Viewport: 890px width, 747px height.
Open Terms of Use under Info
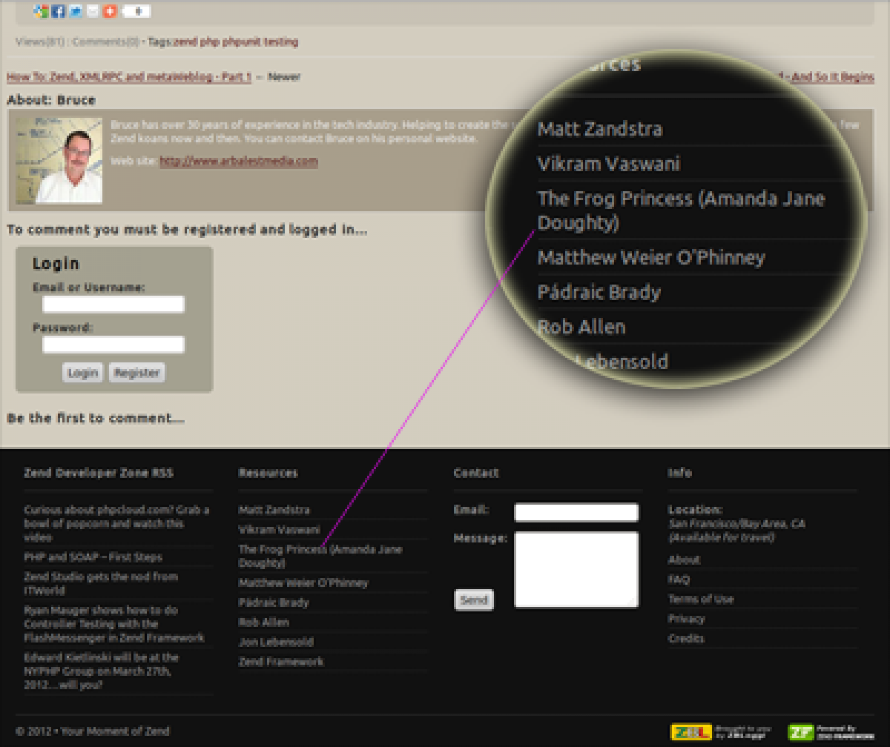pyautogui.click(x=701, y=599)
